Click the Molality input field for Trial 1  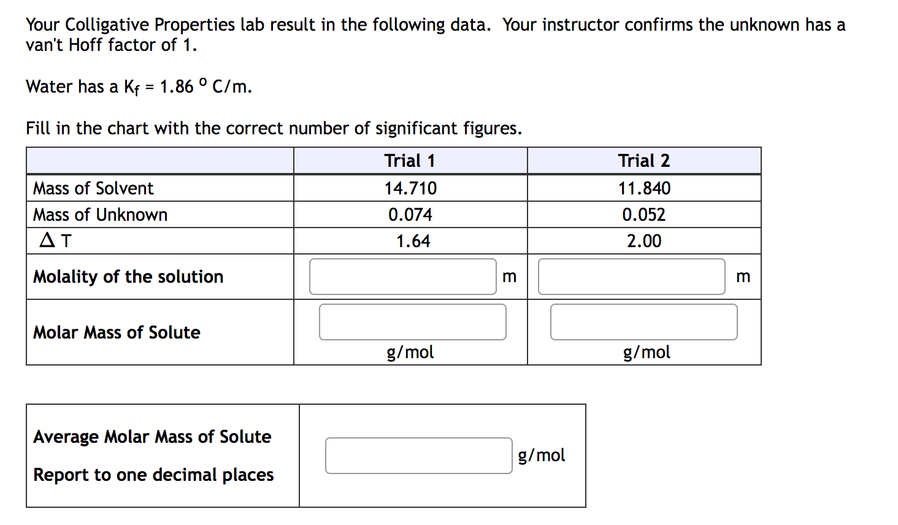click(x=403, y=276)
